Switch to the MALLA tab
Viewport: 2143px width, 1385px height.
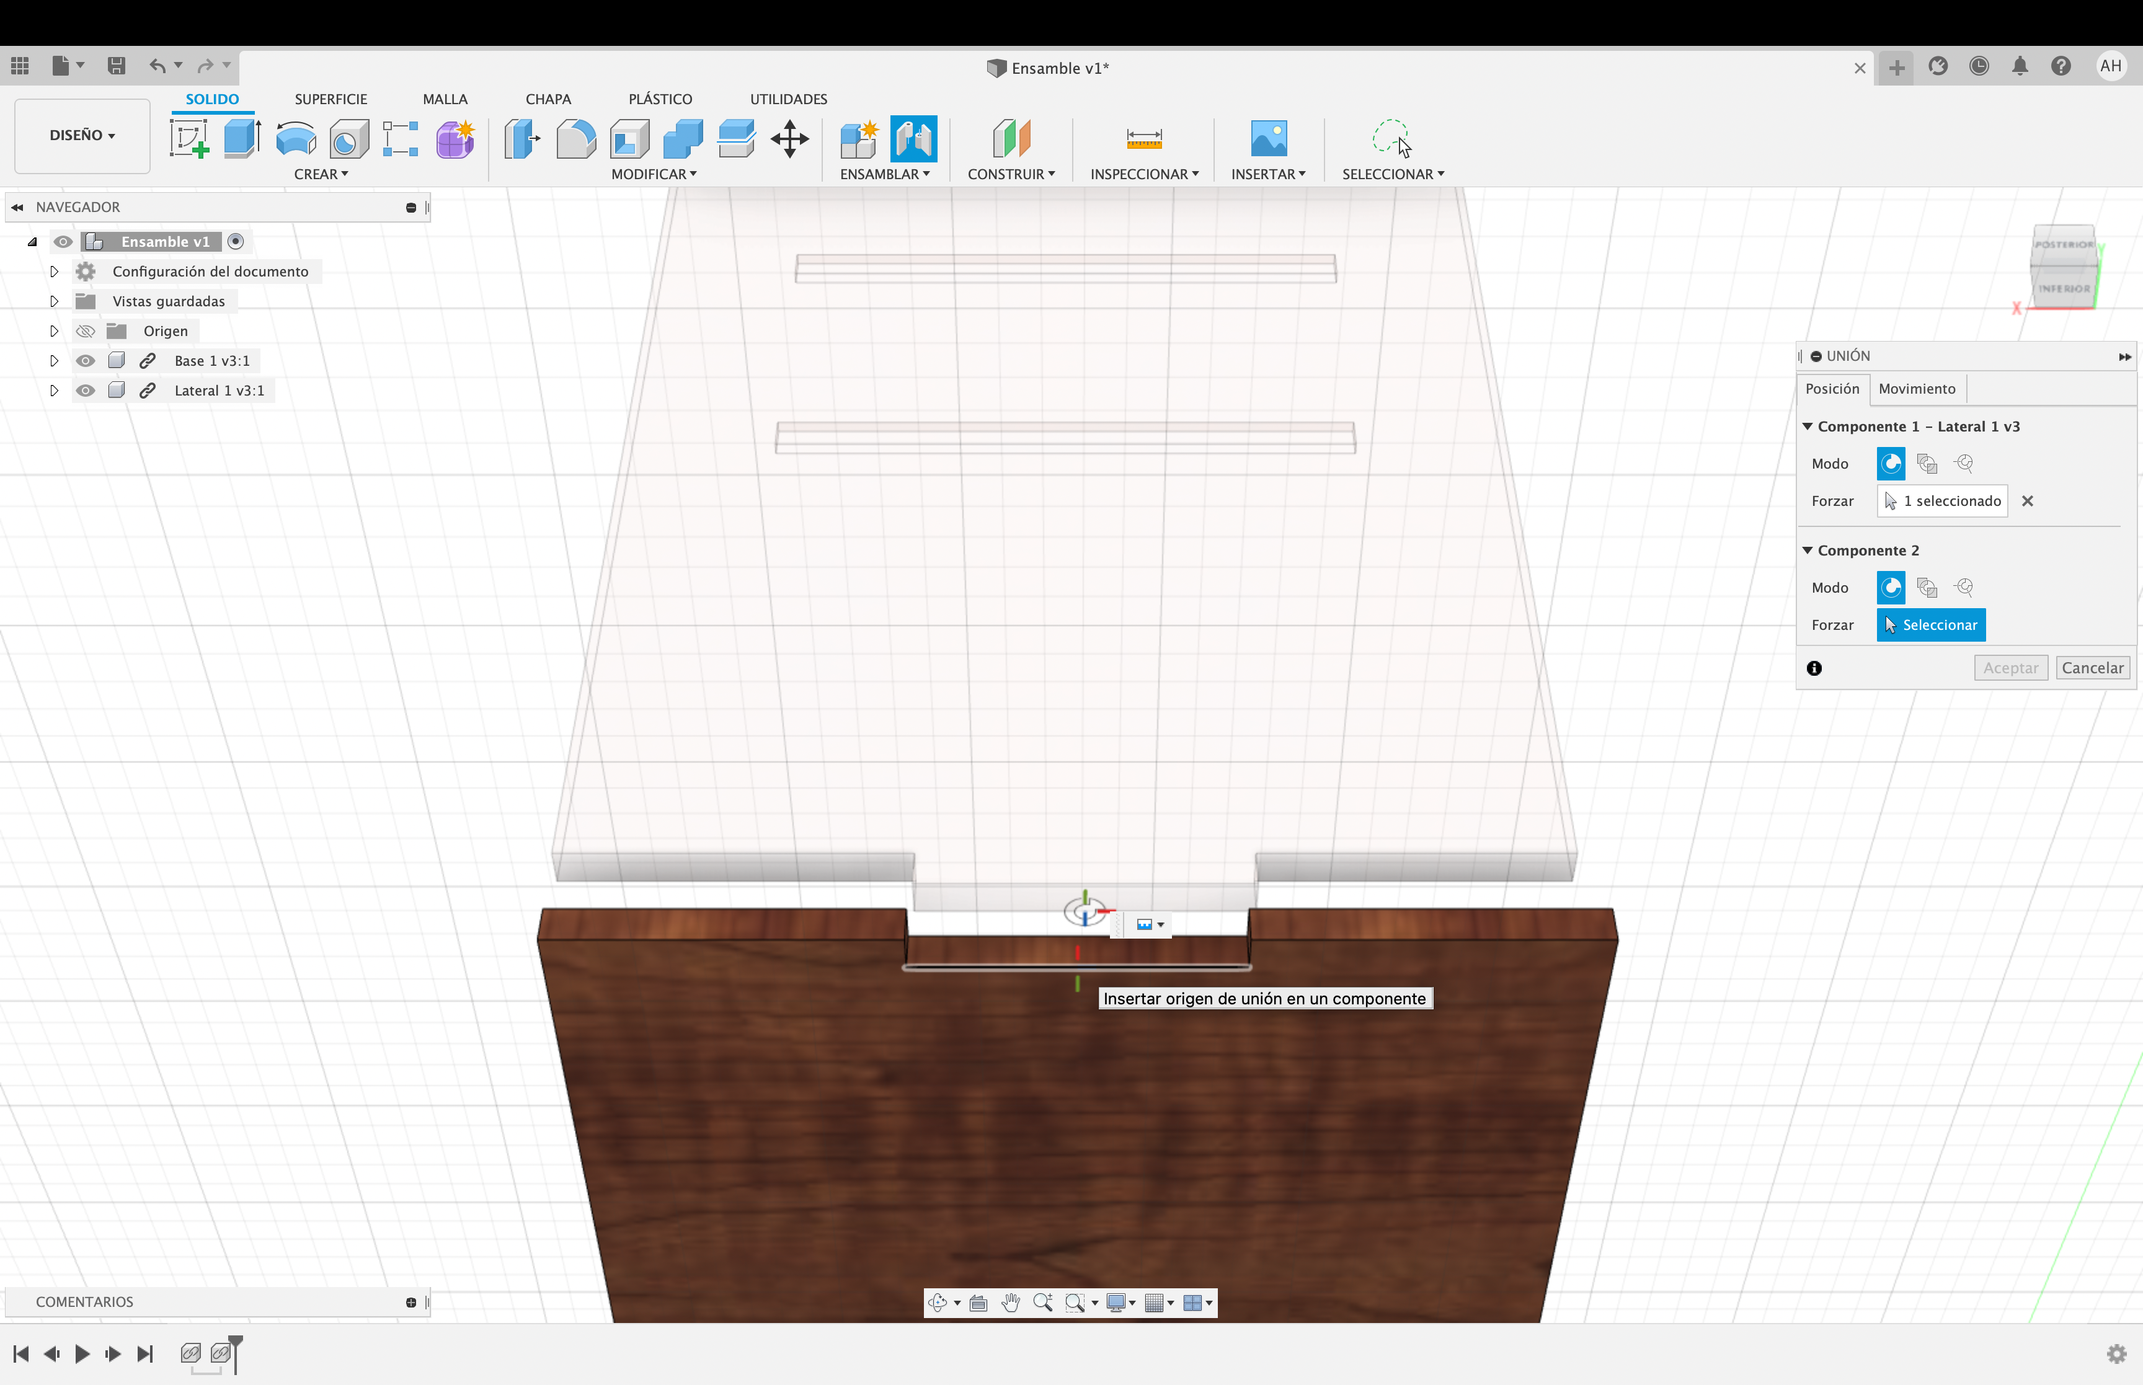(445, 99)
